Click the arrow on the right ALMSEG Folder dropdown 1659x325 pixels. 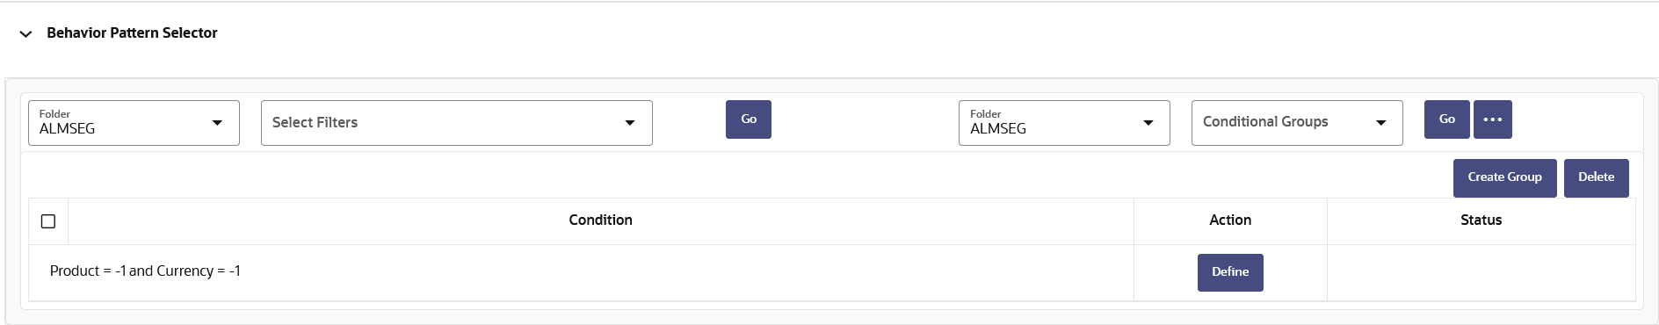tap(1148, 123)
